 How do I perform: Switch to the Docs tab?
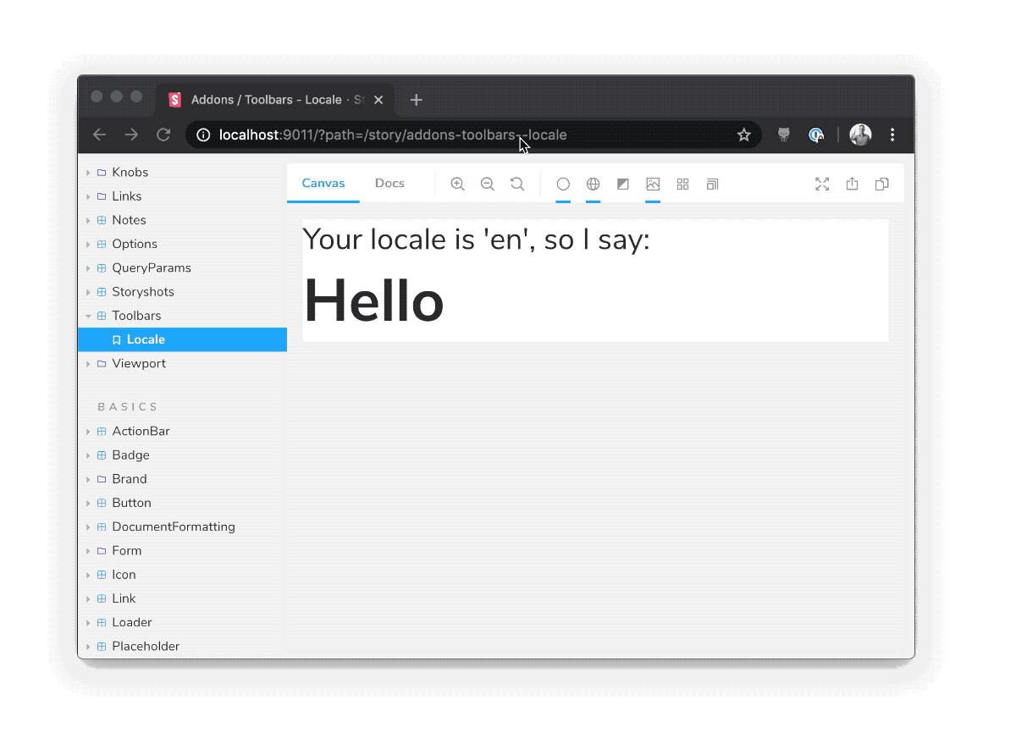(389, 184)
